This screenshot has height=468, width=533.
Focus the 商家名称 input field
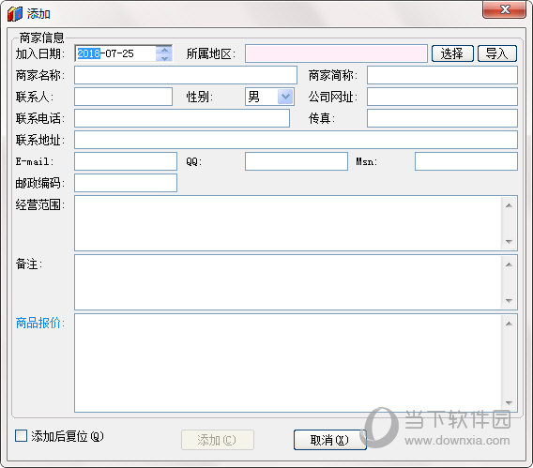(x=186, y=75)
